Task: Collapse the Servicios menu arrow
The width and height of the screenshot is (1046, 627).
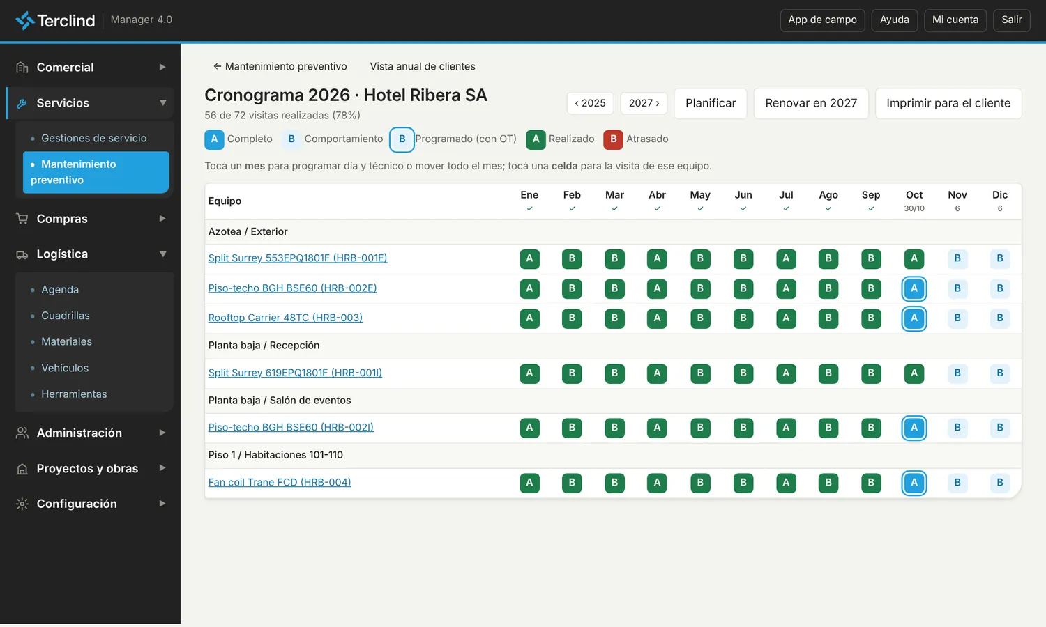Action: click(162, 103)
